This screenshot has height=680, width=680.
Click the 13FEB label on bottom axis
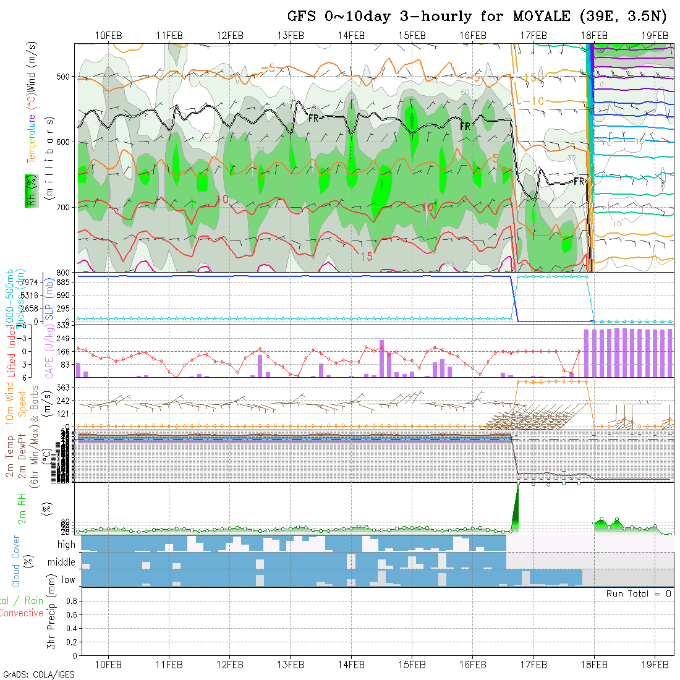[291, 665]
